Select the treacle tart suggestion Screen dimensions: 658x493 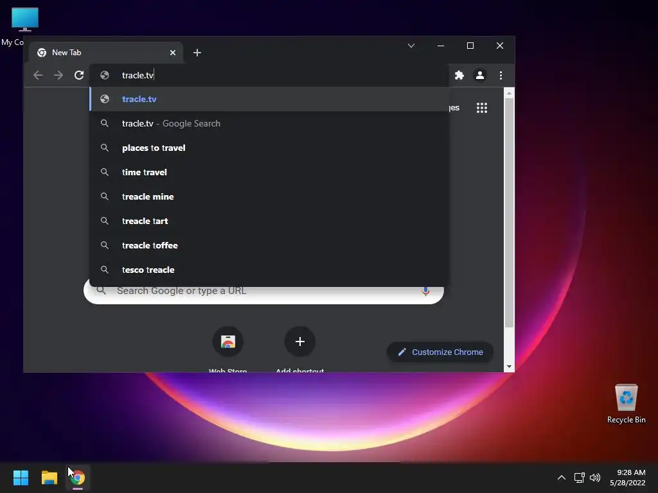pos(269,221)
